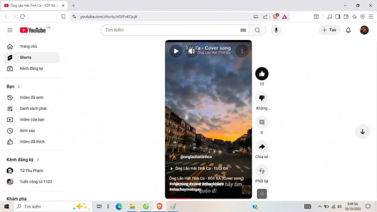
Task: Open Tuấn công tử 1102 channel
Action: click(x=32, y=182)
